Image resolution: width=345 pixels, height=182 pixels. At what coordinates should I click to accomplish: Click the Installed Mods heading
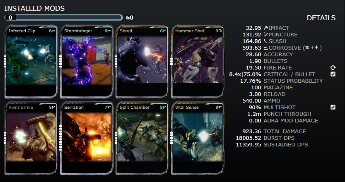[x=34, y=8]
